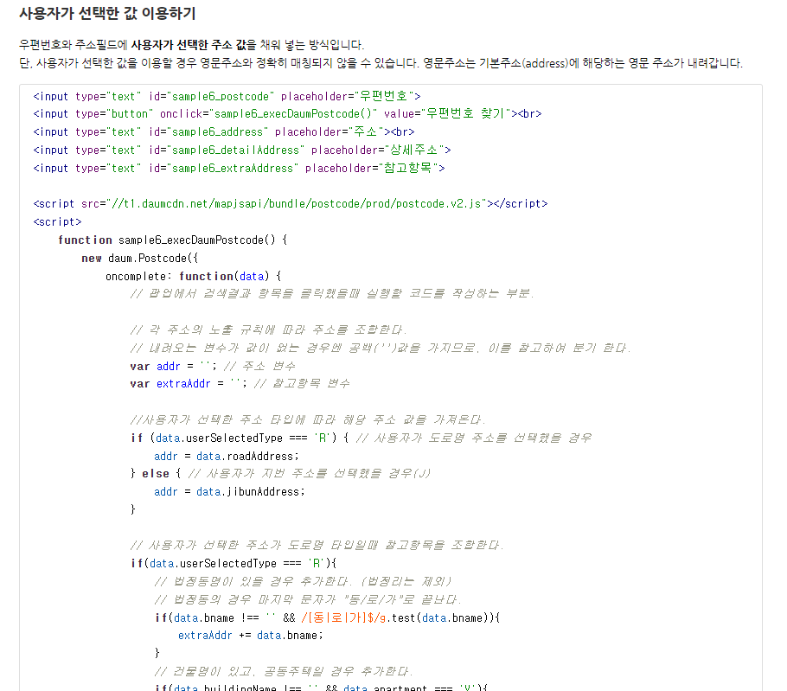
Task: Click code line with onclick sample6_execDaumPostcode()
Action: pyautogui.click(x=288, y=114)
